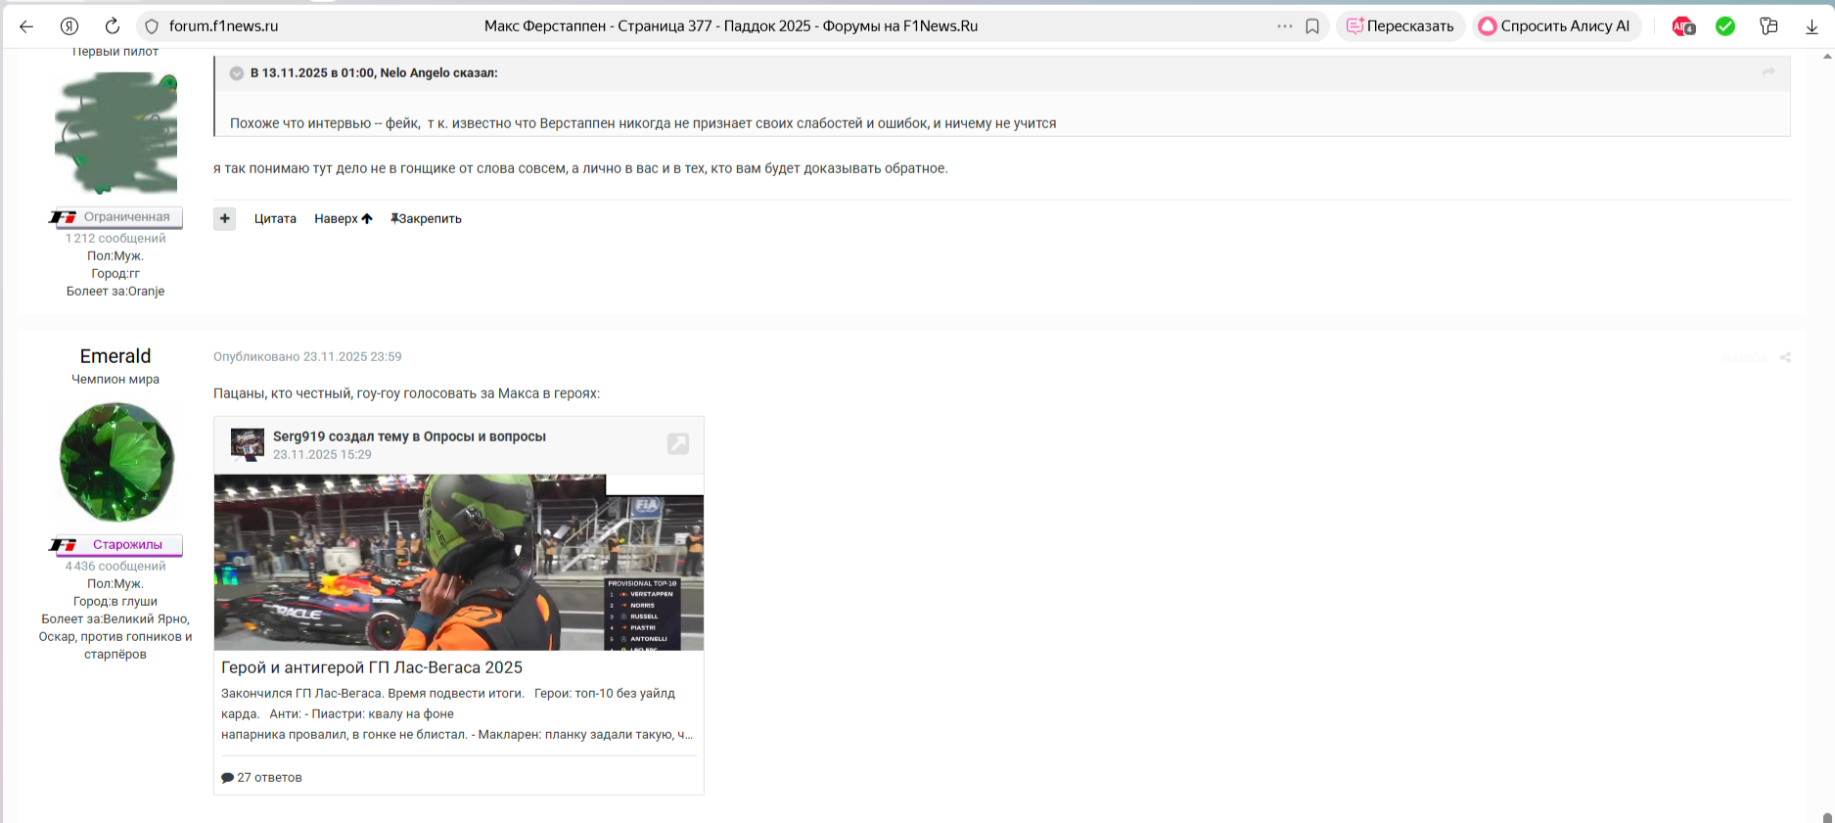Click the site protection shield icon
Screen dimensions: 1835x823
152,26
